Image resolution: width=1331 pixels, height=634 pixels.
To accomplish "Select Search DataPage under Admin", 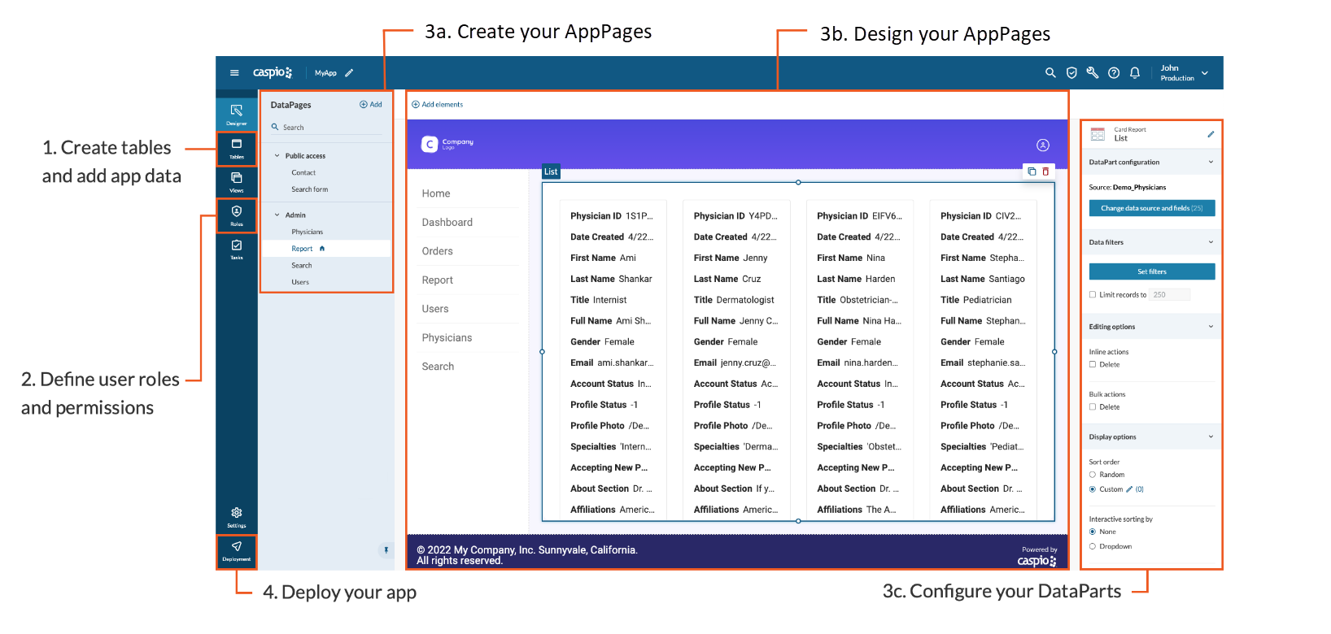I will [x=302, y=266].
